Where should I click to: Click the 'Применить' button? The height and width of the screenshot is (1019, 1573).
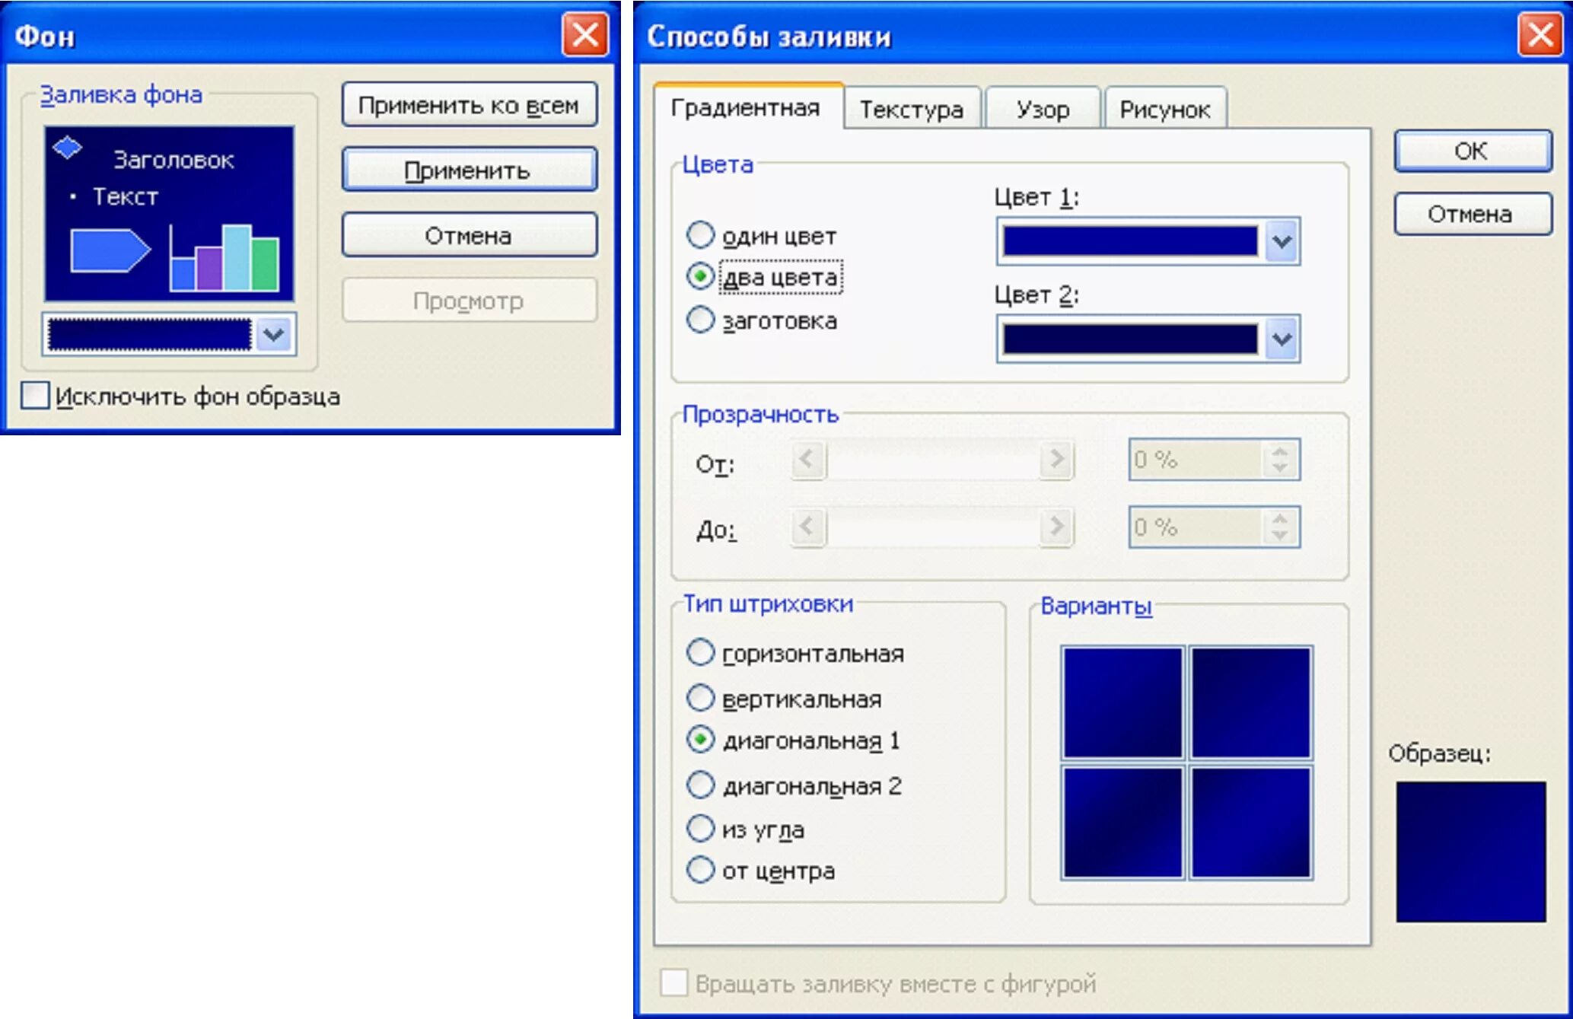tap(470, 170)
